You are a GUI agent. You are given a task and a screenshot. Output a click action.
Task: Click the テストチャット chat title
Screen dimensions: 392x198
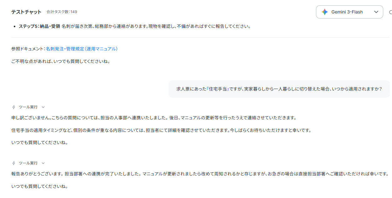(x=26, y=12)
